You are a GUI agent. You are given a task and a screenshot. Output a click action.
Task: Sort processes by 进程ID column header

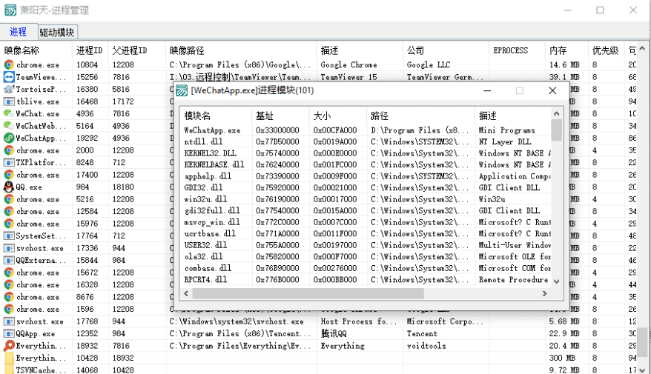[90, 50]
